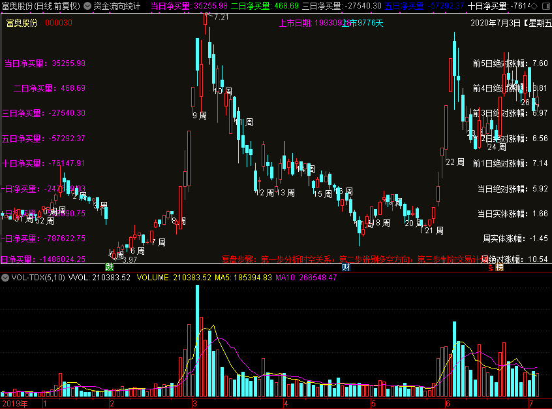Click the green 跌 event marker
This screenshot has height=409, width=552.
click(x=110, y=267)
